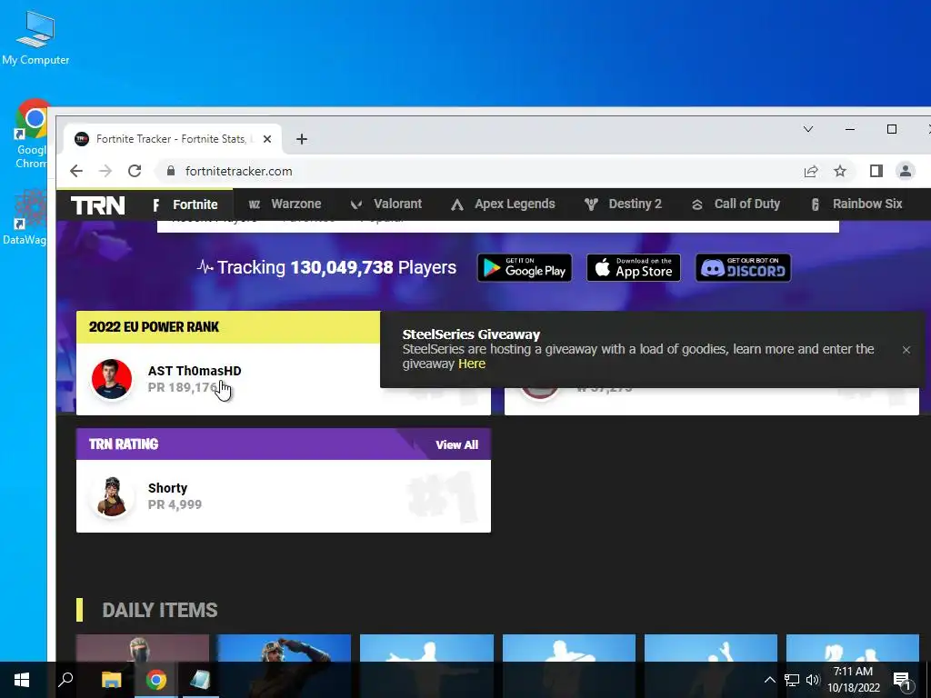Click the TRN Rating header label
The height and width of the screenshot is (698, 931).
[124, 444]
